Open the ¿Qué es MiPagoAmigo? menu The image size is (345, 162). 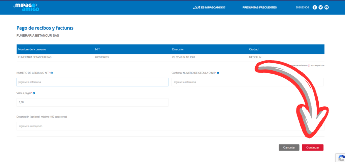[209, 7]
